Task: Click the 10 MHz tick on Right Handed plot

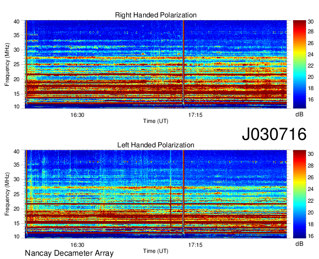Action: 16,107
